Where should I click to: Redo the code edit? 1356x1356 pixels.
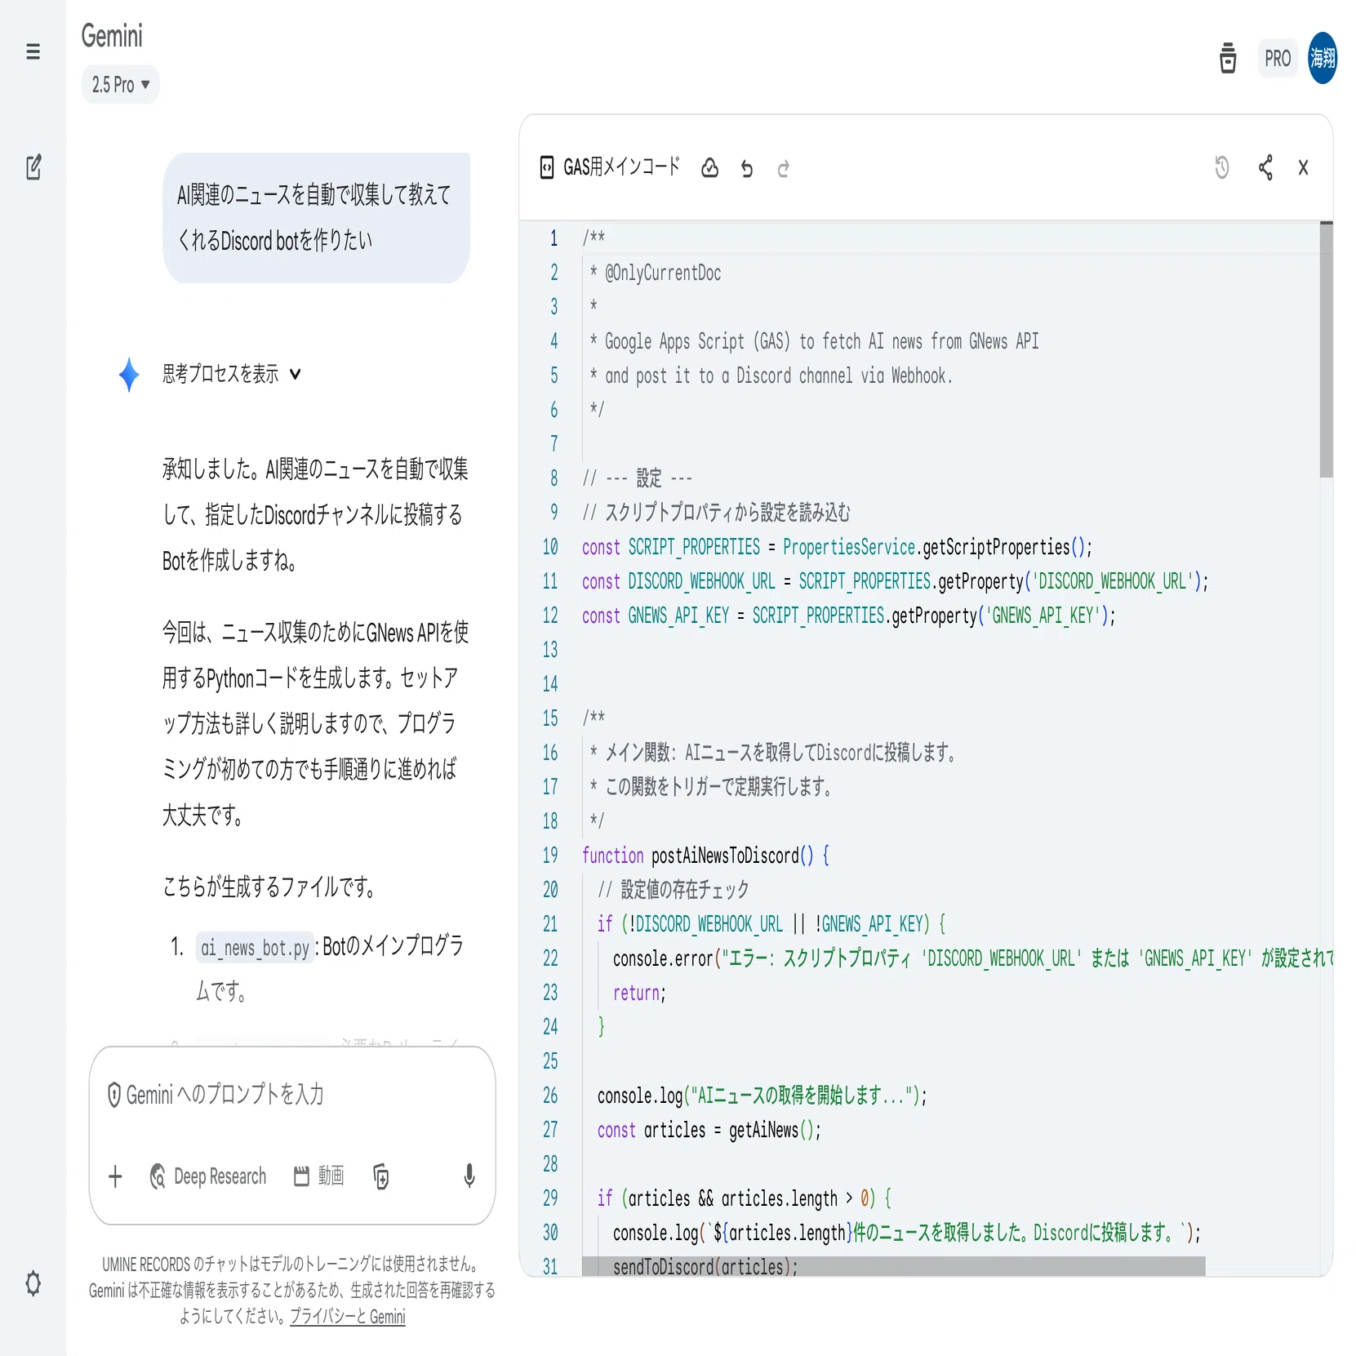pos(783,168)
